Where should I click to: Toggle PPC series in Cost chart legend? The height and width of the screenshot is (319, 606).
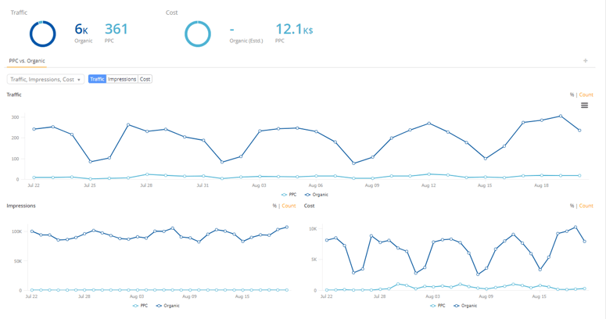438,306
